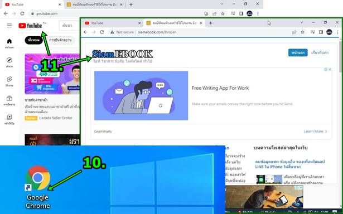
Task: Open three-dot Chrome menu in front window
Action: pyautogui.click(x=337, y=32)
